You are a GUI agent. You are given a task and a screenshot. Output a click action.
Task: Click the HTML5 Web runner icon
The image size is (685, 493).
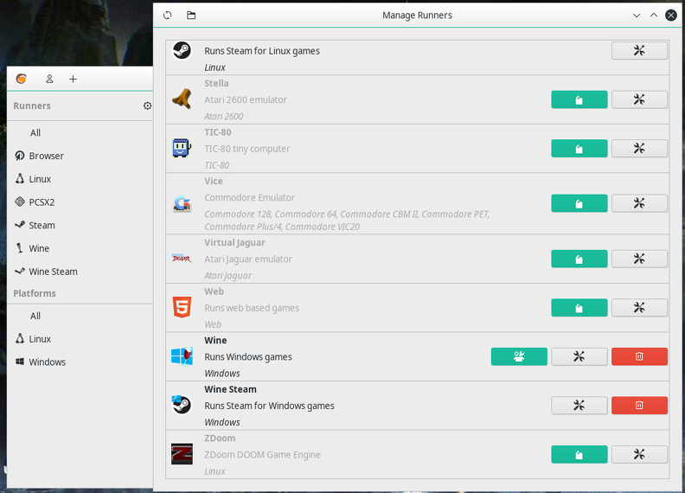tap(182, 308)
